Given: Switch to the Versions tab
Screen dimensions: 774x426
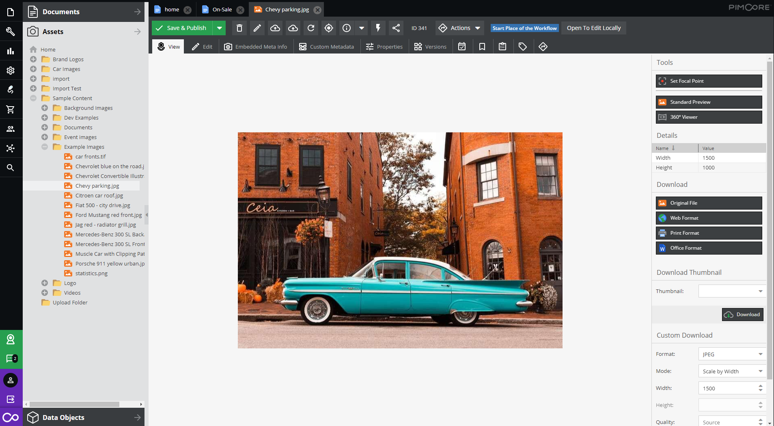Looking at the screenshot, I should (x=431, y=47).
